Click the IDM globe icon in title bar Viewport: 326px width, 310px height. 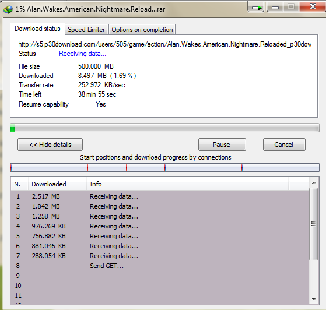(x=8, y=9)
